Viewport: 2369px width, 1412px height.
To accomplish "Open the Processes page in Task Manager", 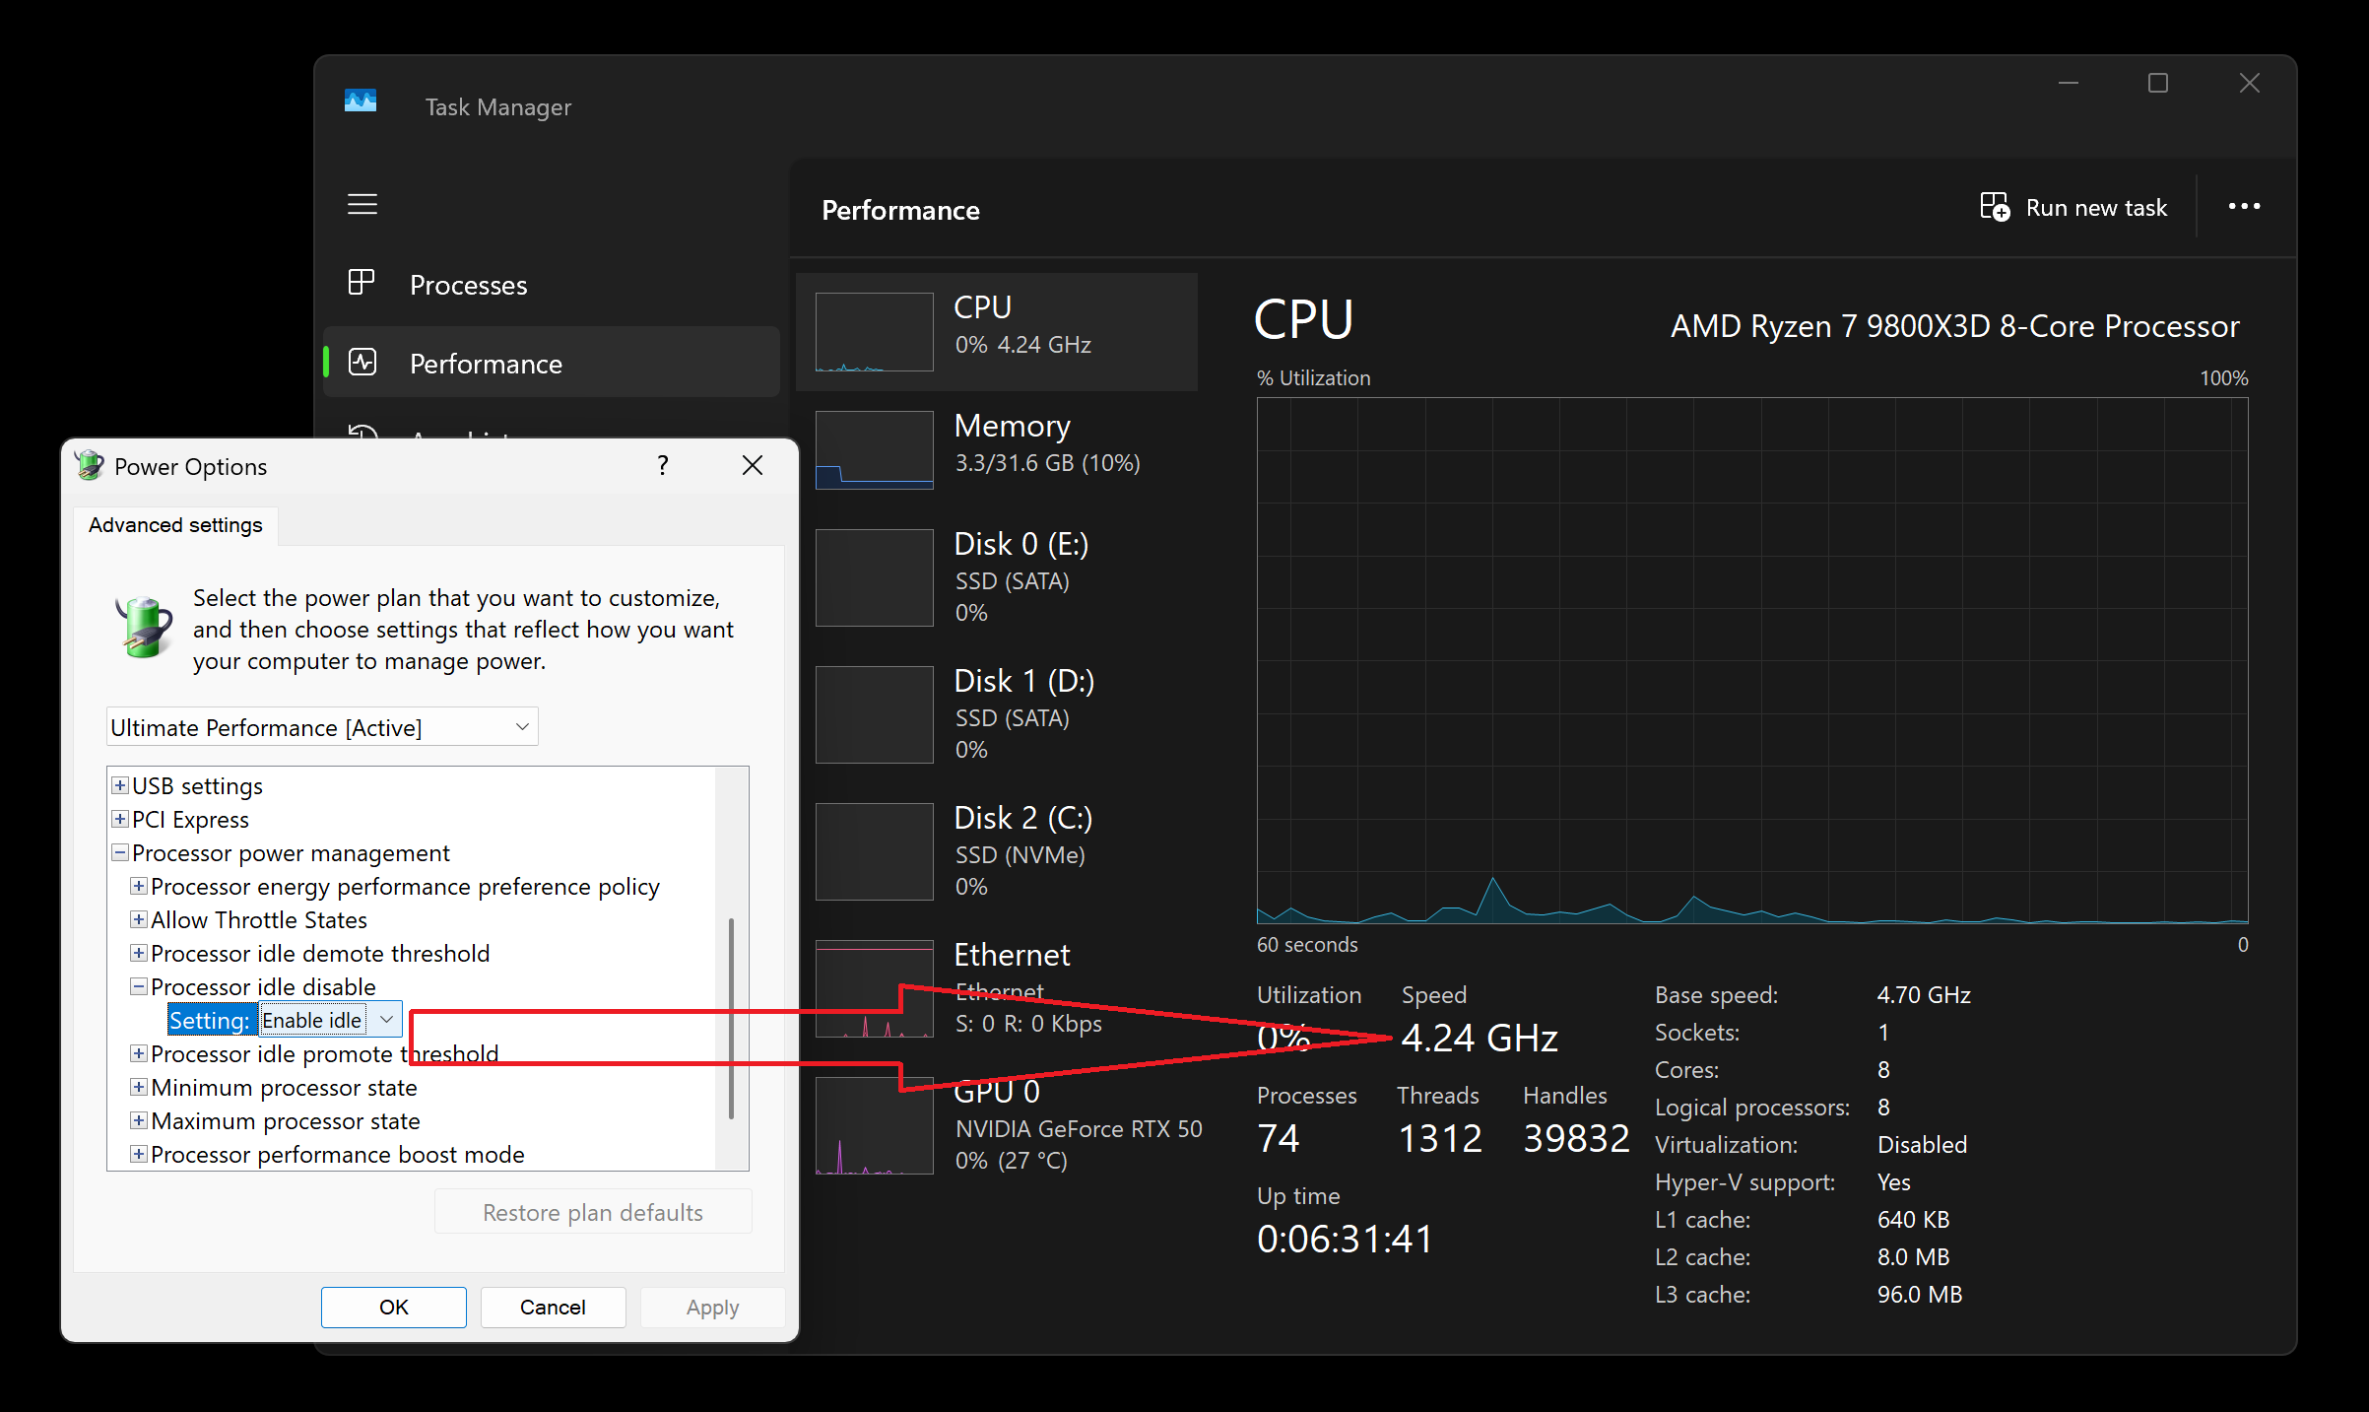I will [552, 284].
